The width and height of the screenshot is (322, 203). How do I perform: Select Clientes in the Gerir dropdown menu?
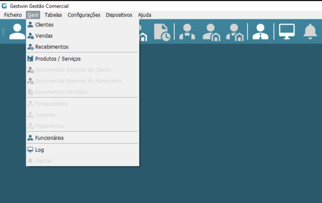tap(44, 25)
